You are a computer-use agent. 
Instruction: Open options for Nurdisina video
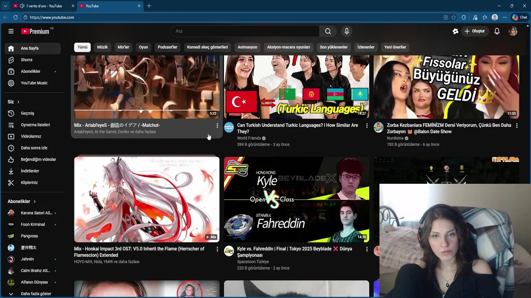click(516, 125)
